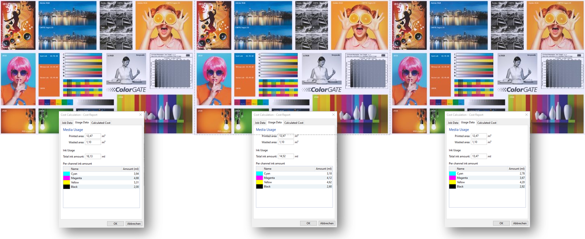Viewport: 585px width, 239px height.
Task: Select Usage Data tab in the 13,47 ml dialog
Action: (468, 122)
